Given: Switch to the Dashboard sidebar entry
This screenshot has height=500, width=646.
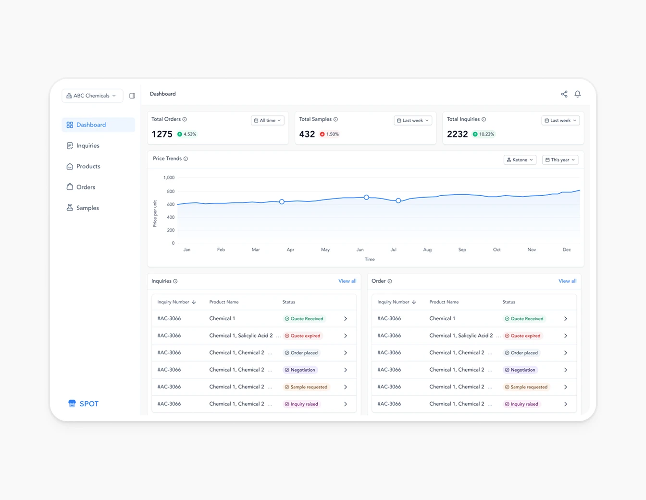Looking at the screenshot, I should (91, 125).
